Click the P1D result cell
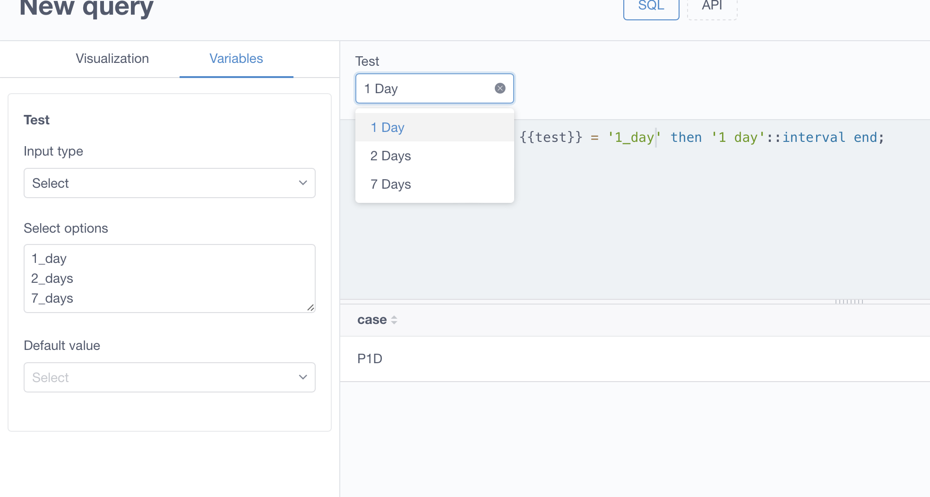Image resolution: width=930 pixels, height=497 pixels. 370,358
